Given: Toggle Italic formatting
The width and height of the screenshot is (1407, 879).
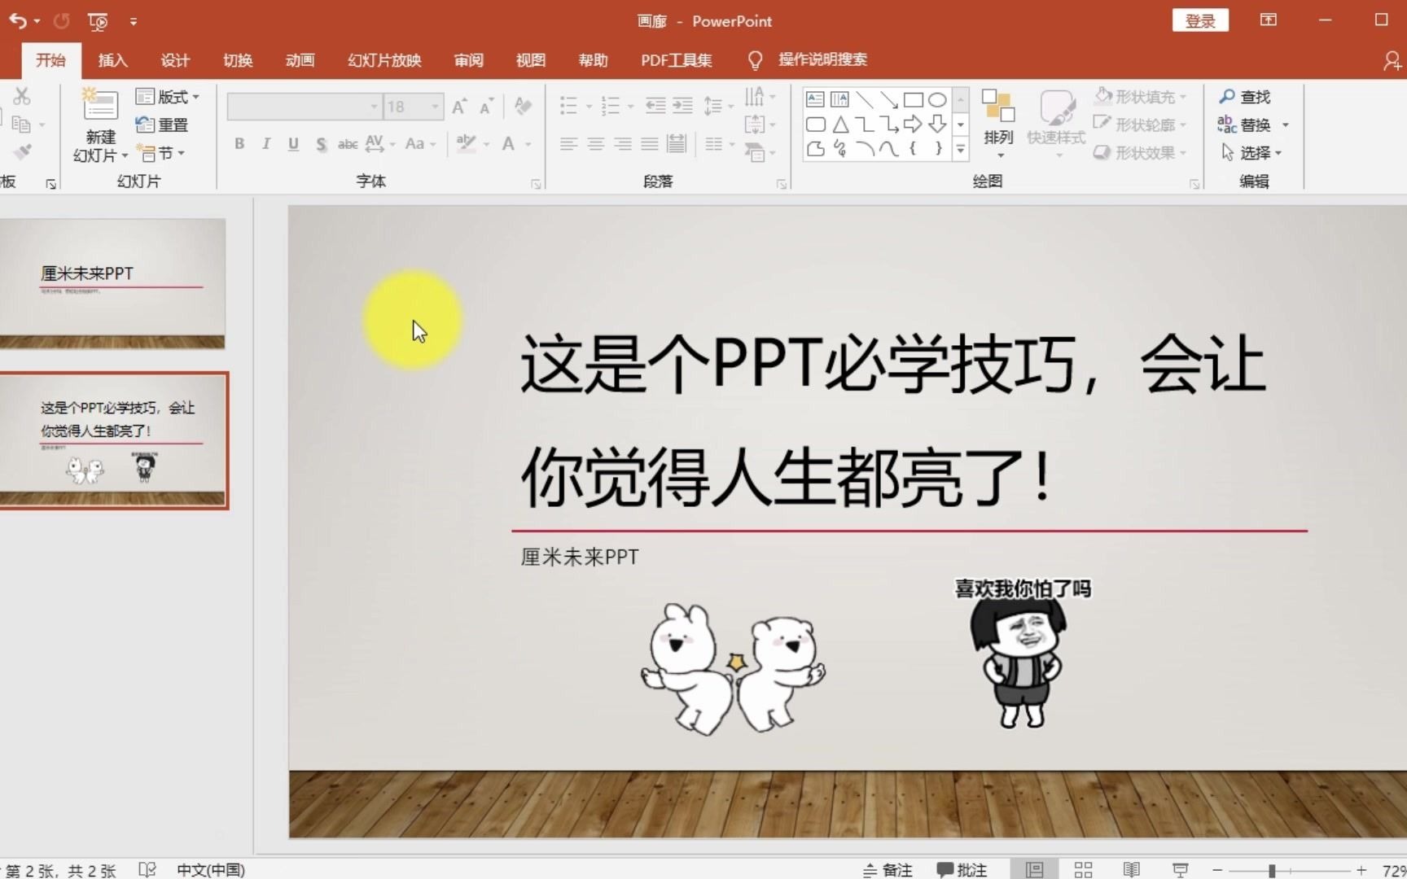Looking at the screenshot, I should pyautogui.click(x=266, y=144).
